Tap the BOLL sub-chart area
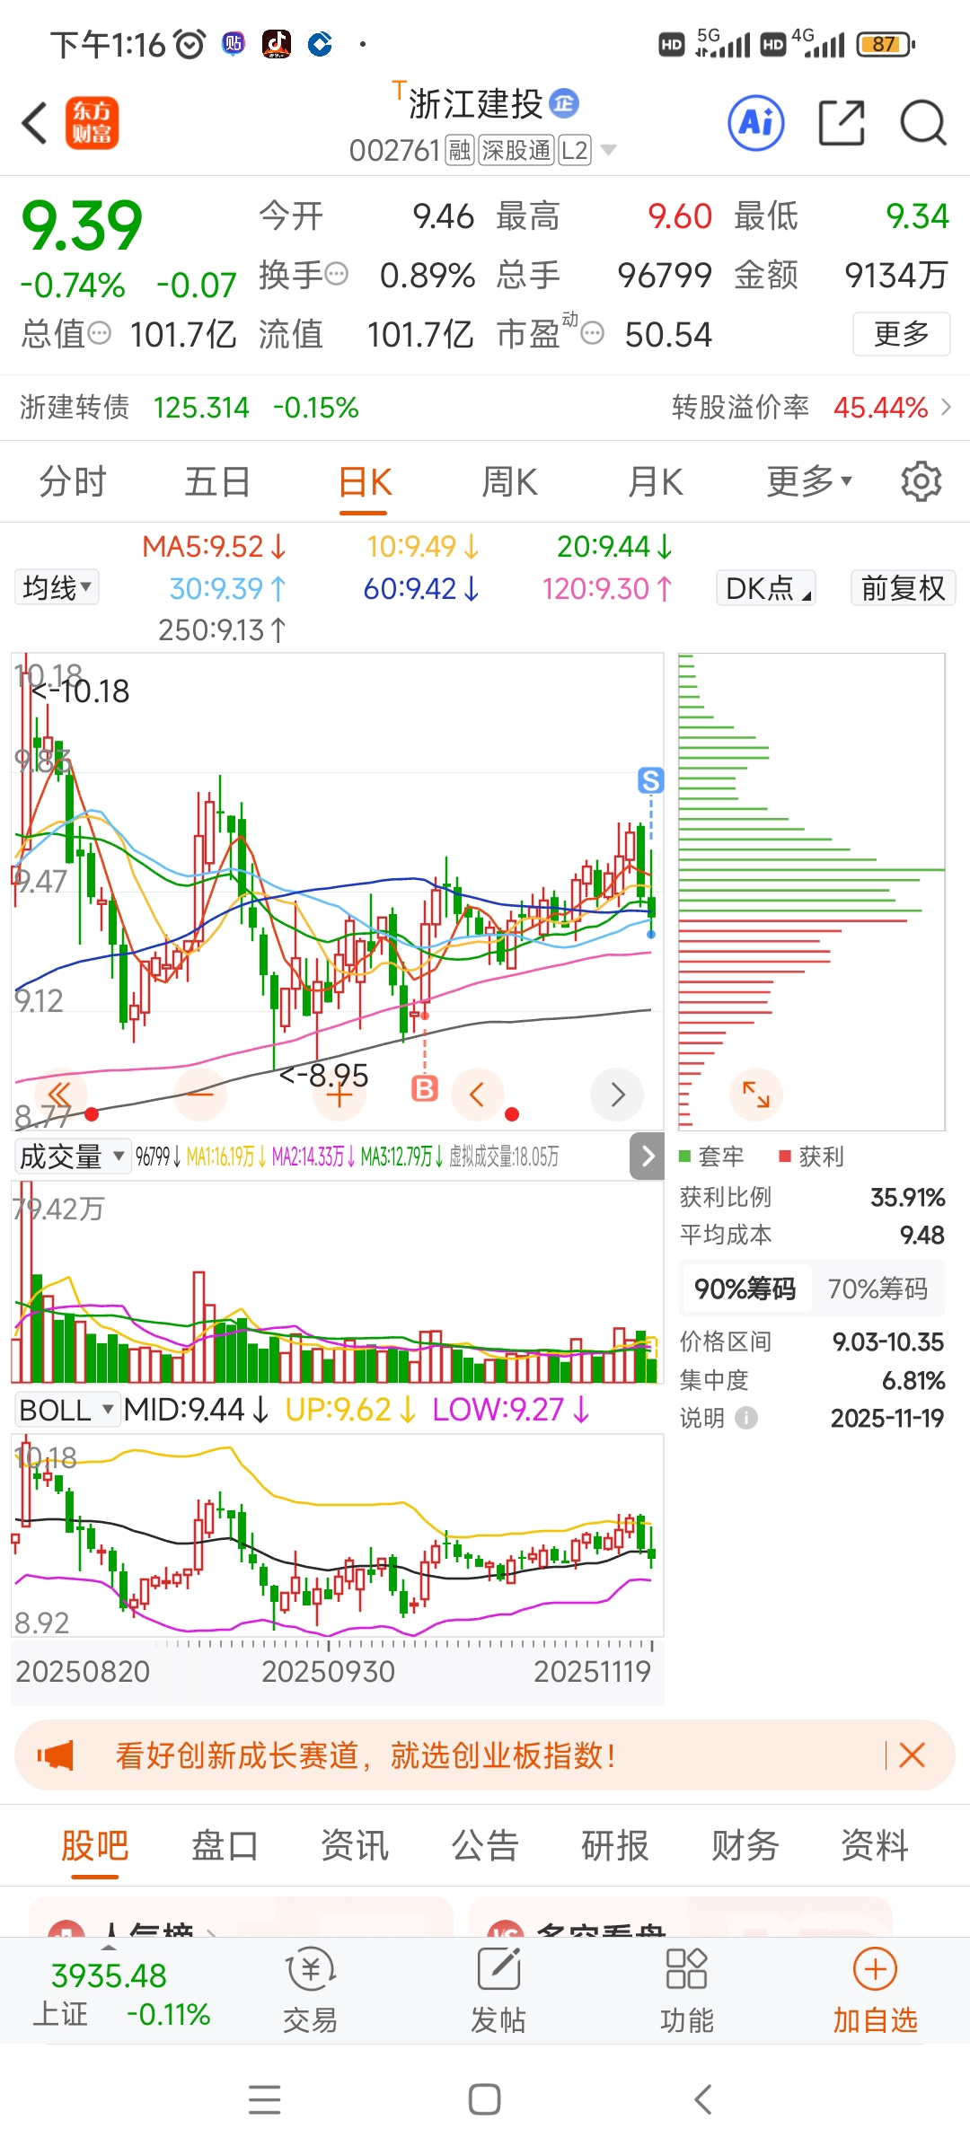 [x=337, y=1535]
